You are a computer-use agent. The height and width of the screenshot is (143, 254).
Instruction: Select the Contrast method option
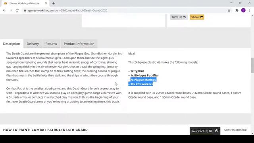[x=235, y=130]
